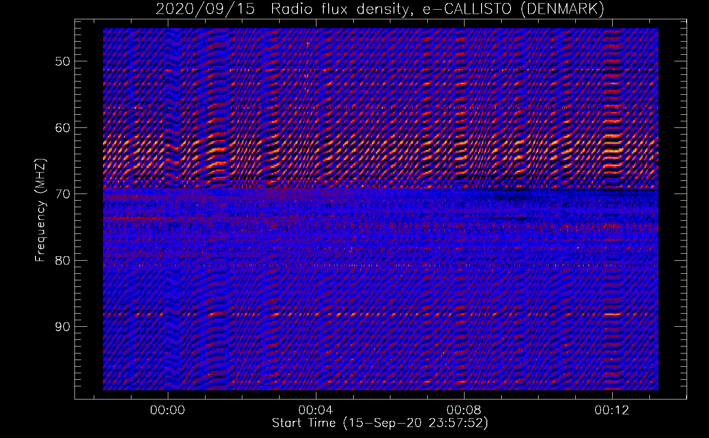Click the plot title 'Radio flux density, e-CALLISTO (DENMARK)'
The width and height of the screenshot is (709, 438).
tap(437, 9)
